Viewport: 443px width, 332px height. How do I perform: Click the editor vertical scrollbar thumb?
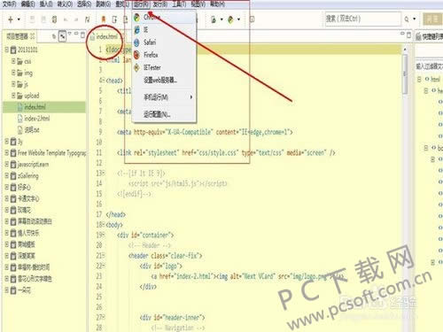405,74
